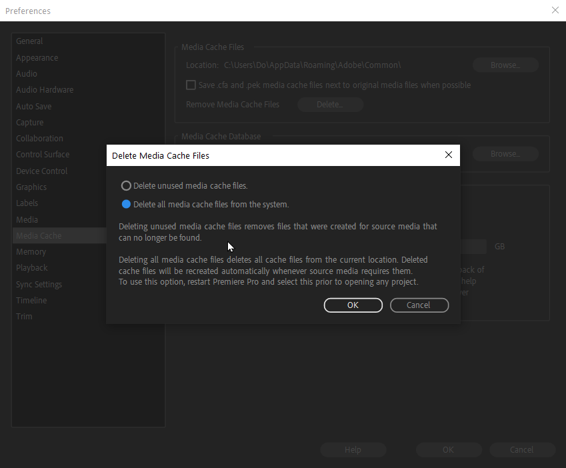Confirm deletion with the OK button

[353, 305]
